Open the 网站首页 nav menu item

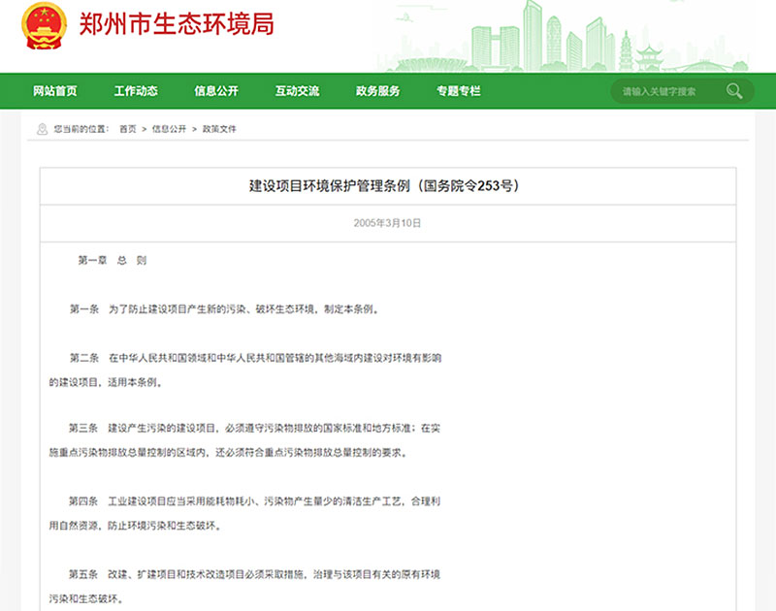[x=55, y=91]
